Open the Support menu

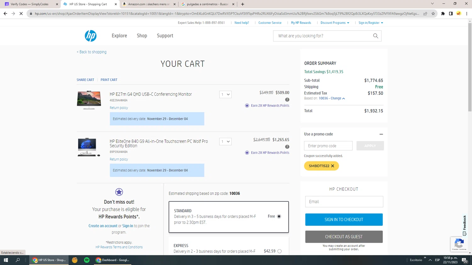(165, 36)
